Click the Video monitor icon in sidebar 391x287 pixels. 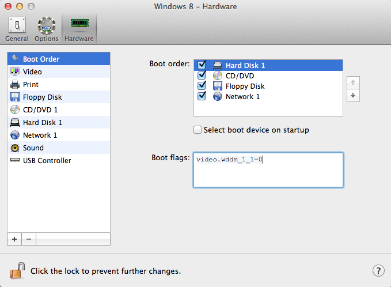pos(15,71)
